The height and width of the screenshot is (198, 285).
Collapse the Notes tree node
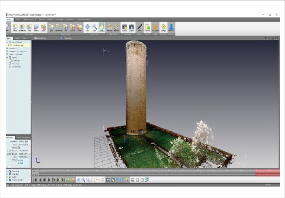pos(7,57)
